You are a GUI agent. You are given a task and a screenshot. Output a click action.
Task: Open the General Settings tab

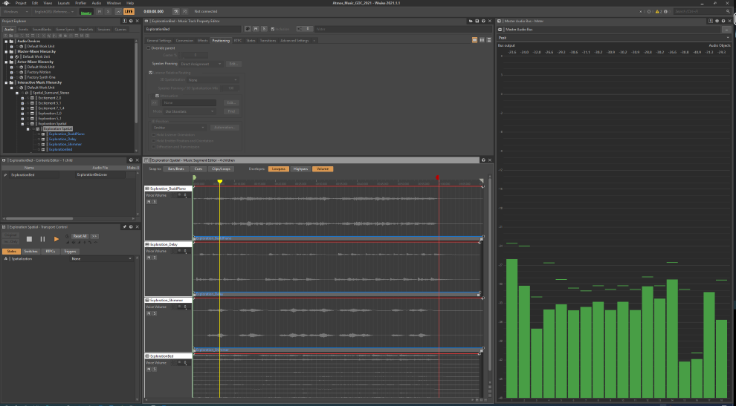(159, 41)
